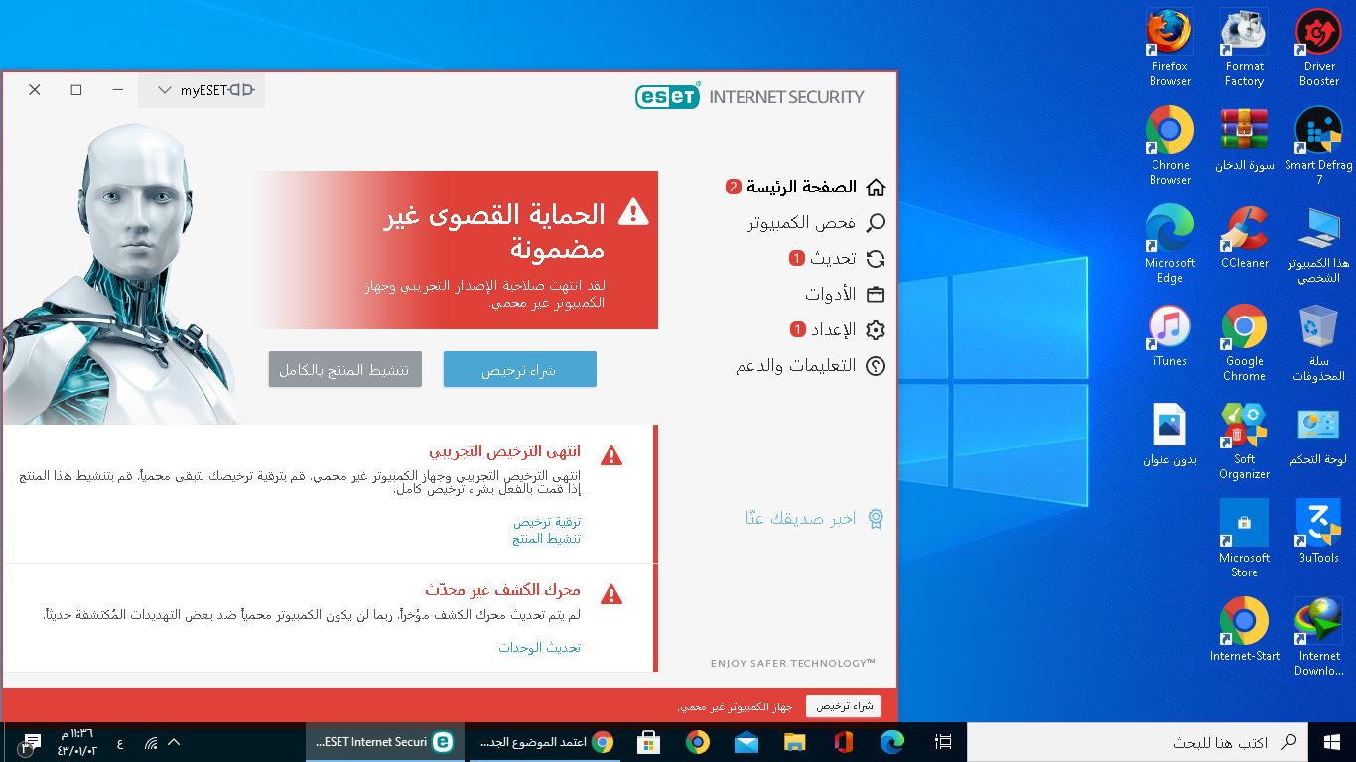1356x762 pixels.
Task: Open Format Factory desktop icon
Action: [x=1244, y=48]
